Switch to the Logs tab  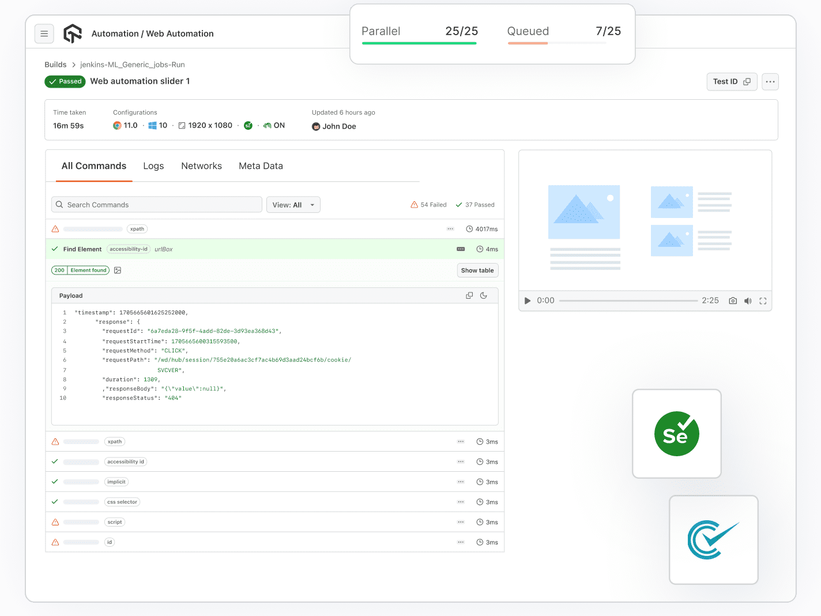(153, 166)
